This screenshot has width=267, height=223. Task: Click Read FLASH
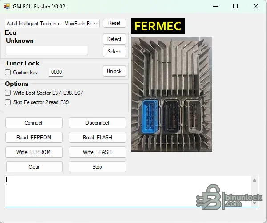(x=97, y=137)
